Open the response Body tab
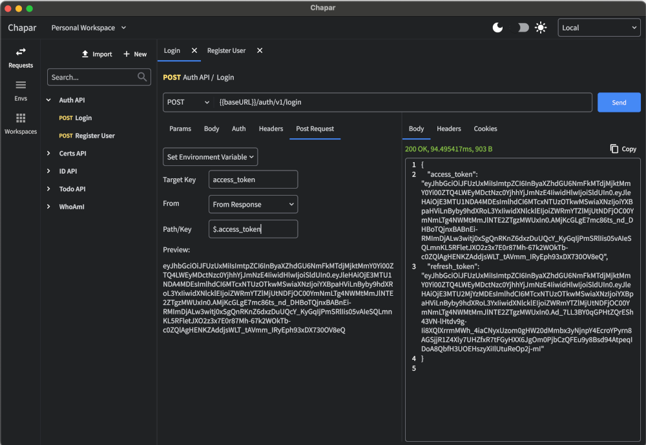 pos(416,129)
